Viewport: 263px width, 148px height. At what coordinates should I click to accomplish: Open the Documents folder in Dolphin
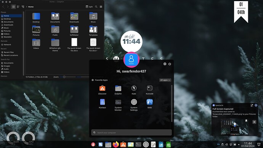pos(55,18)
